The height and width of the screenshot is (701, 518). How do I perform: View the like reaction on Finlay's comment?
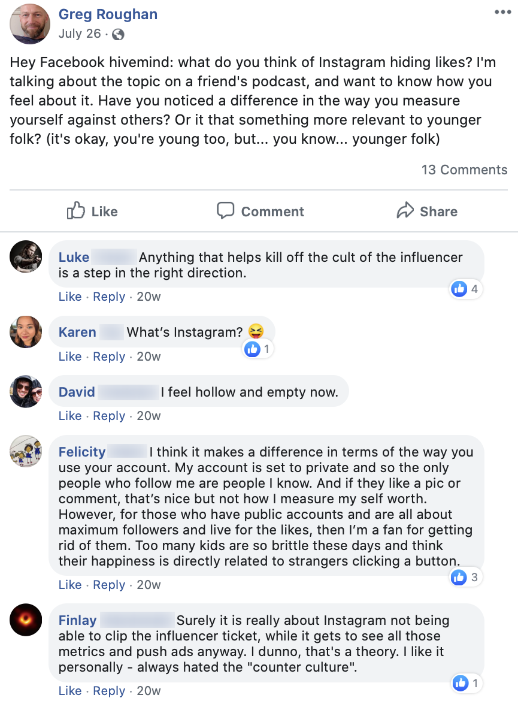(x=466, y=683)
